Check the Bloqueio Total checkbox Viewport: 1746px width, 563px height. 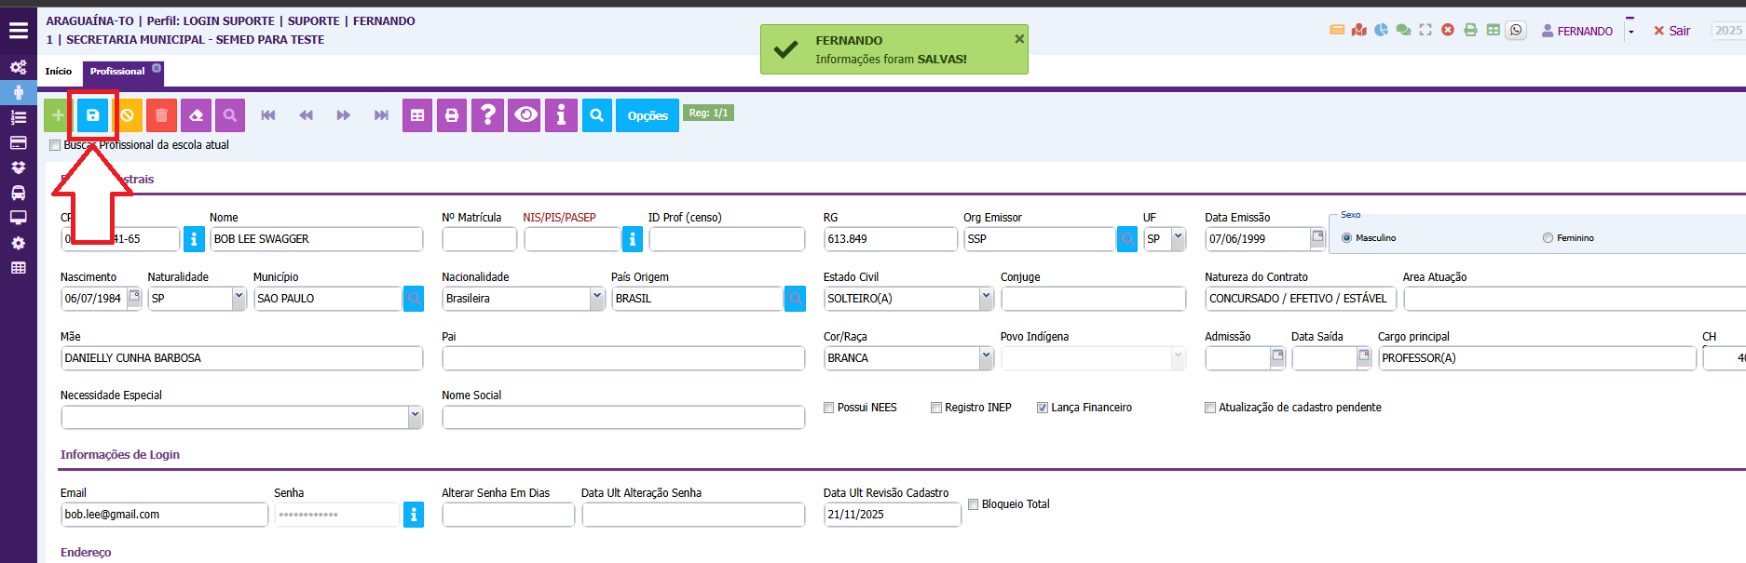click(x=973, y=504)
